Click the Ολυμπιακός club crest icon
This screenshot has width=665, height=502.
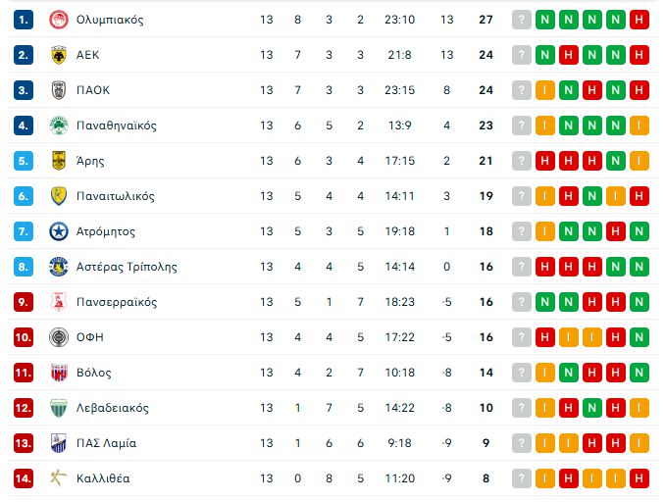point(58,20)
